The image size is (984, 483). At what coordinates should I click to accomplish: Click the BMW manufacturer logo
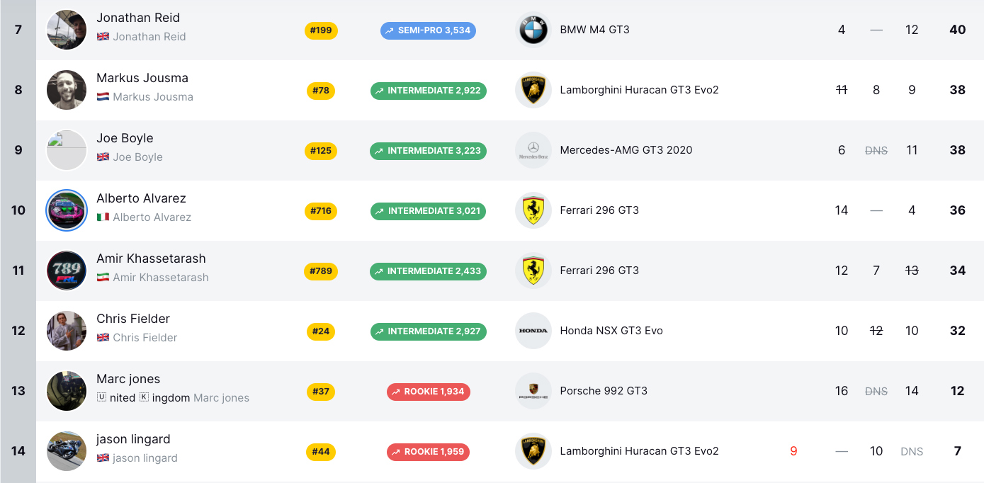[x=533, y=30]
